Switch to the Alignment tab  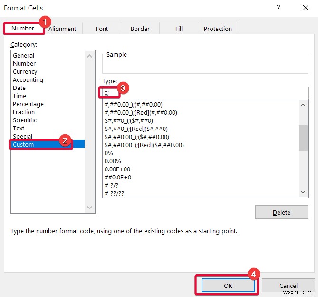click(62, 29)
